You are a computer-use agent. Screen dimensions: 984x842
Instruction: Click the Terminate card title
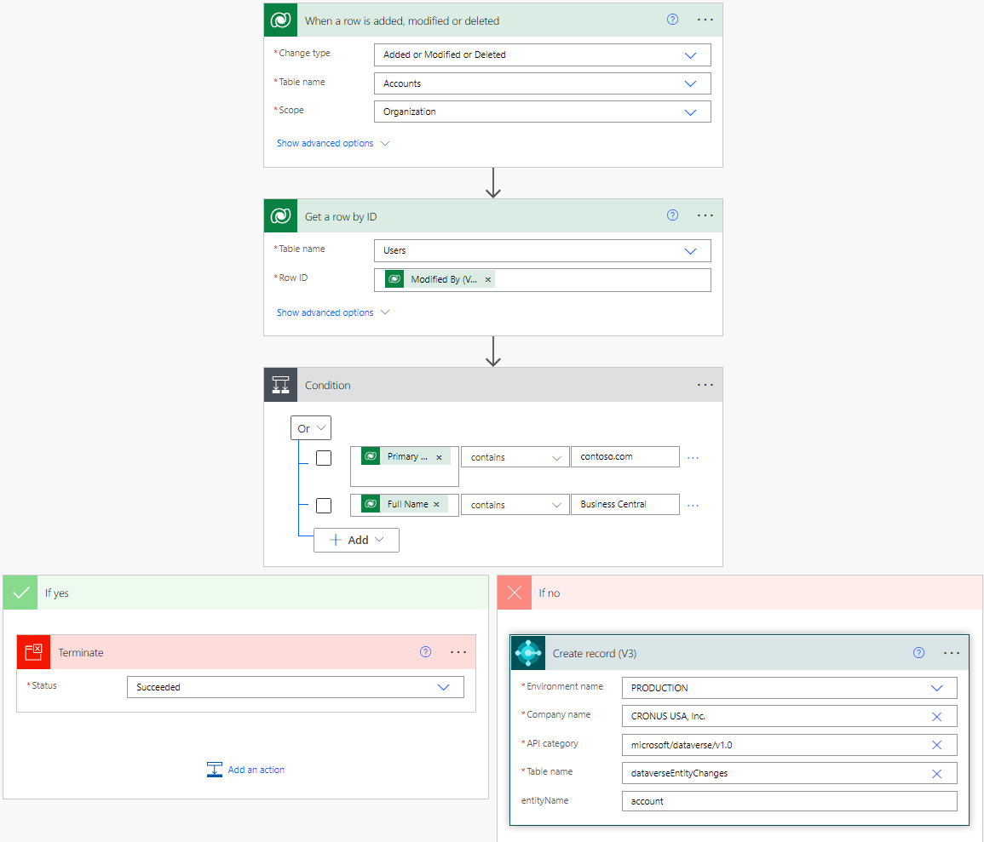point(81,653)
